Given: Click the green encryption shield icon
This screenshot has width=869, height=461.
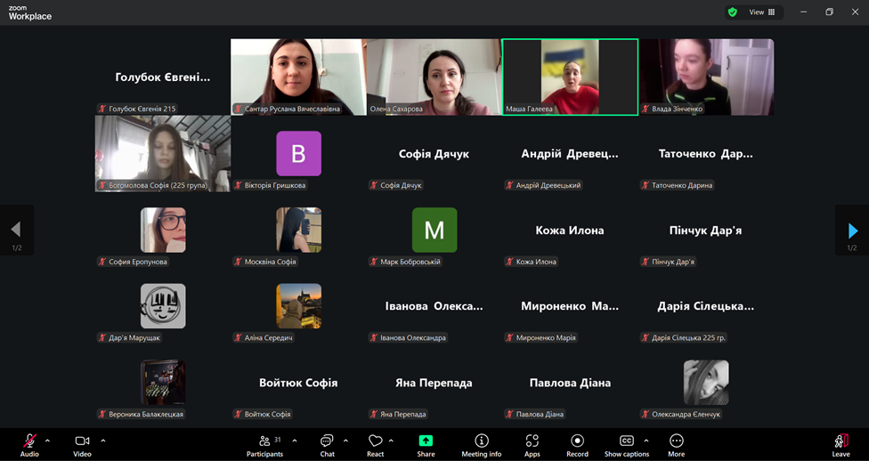Looking at the screenshot, I should tap(733, 12).
